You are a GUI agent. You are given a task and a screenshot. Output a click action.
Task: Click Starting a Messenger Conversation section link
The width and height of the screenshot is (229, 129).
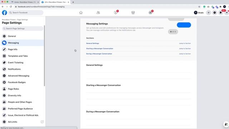coord(99,48)
